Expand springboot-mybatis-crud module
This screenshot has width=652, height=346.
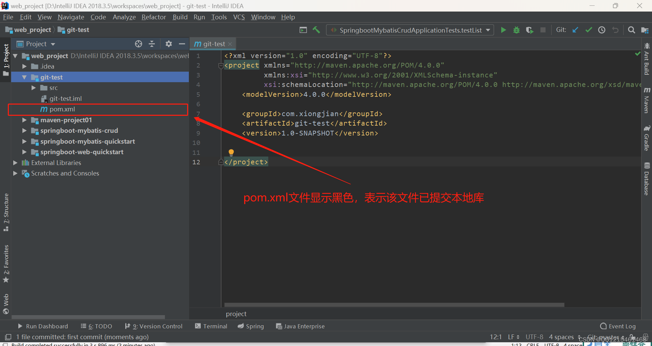coord(24,131)
